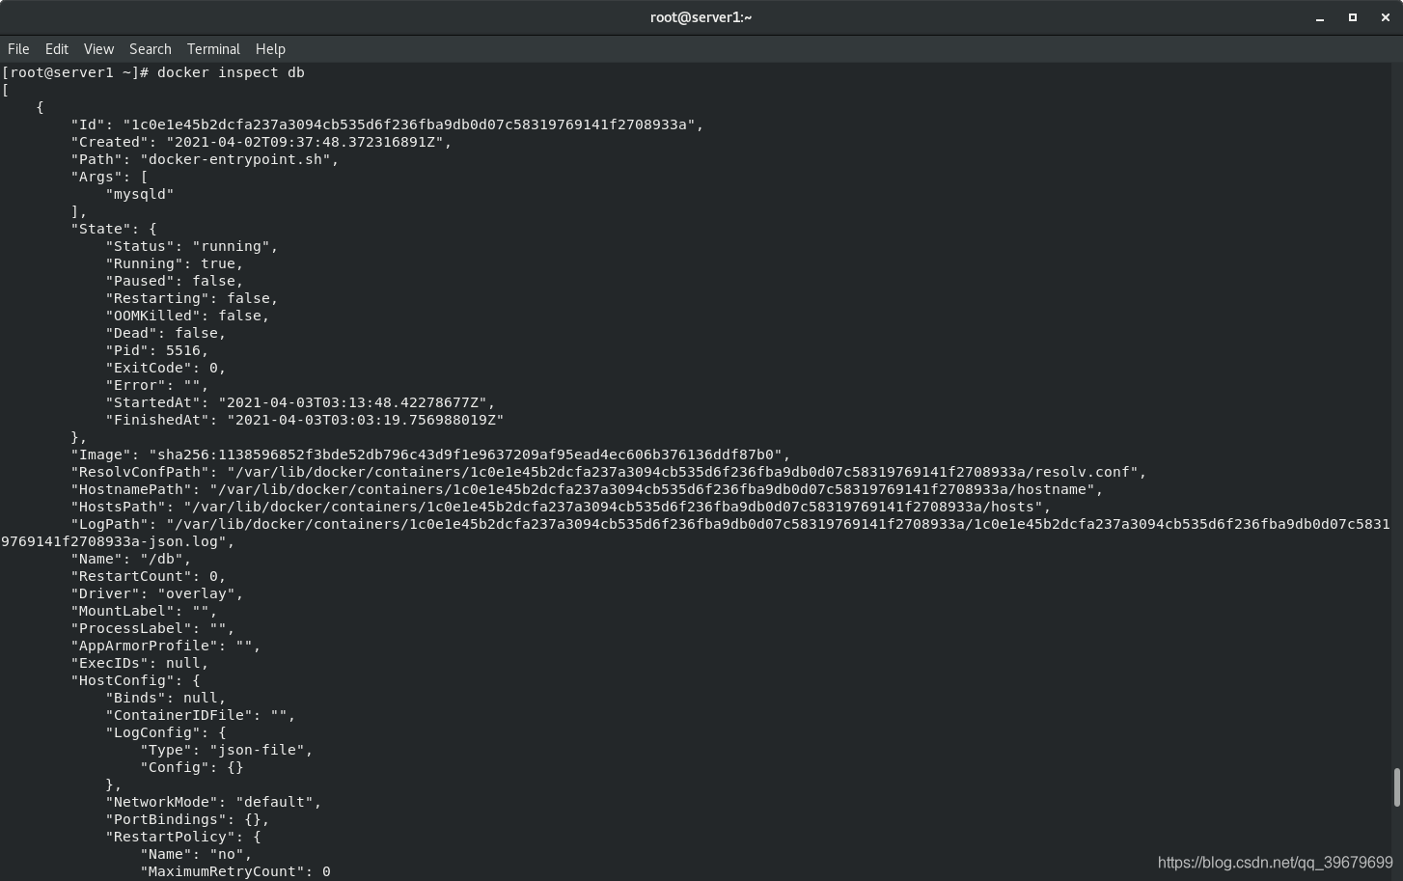Click the "RestartCount": 0 line

click(x=149, y=576)
